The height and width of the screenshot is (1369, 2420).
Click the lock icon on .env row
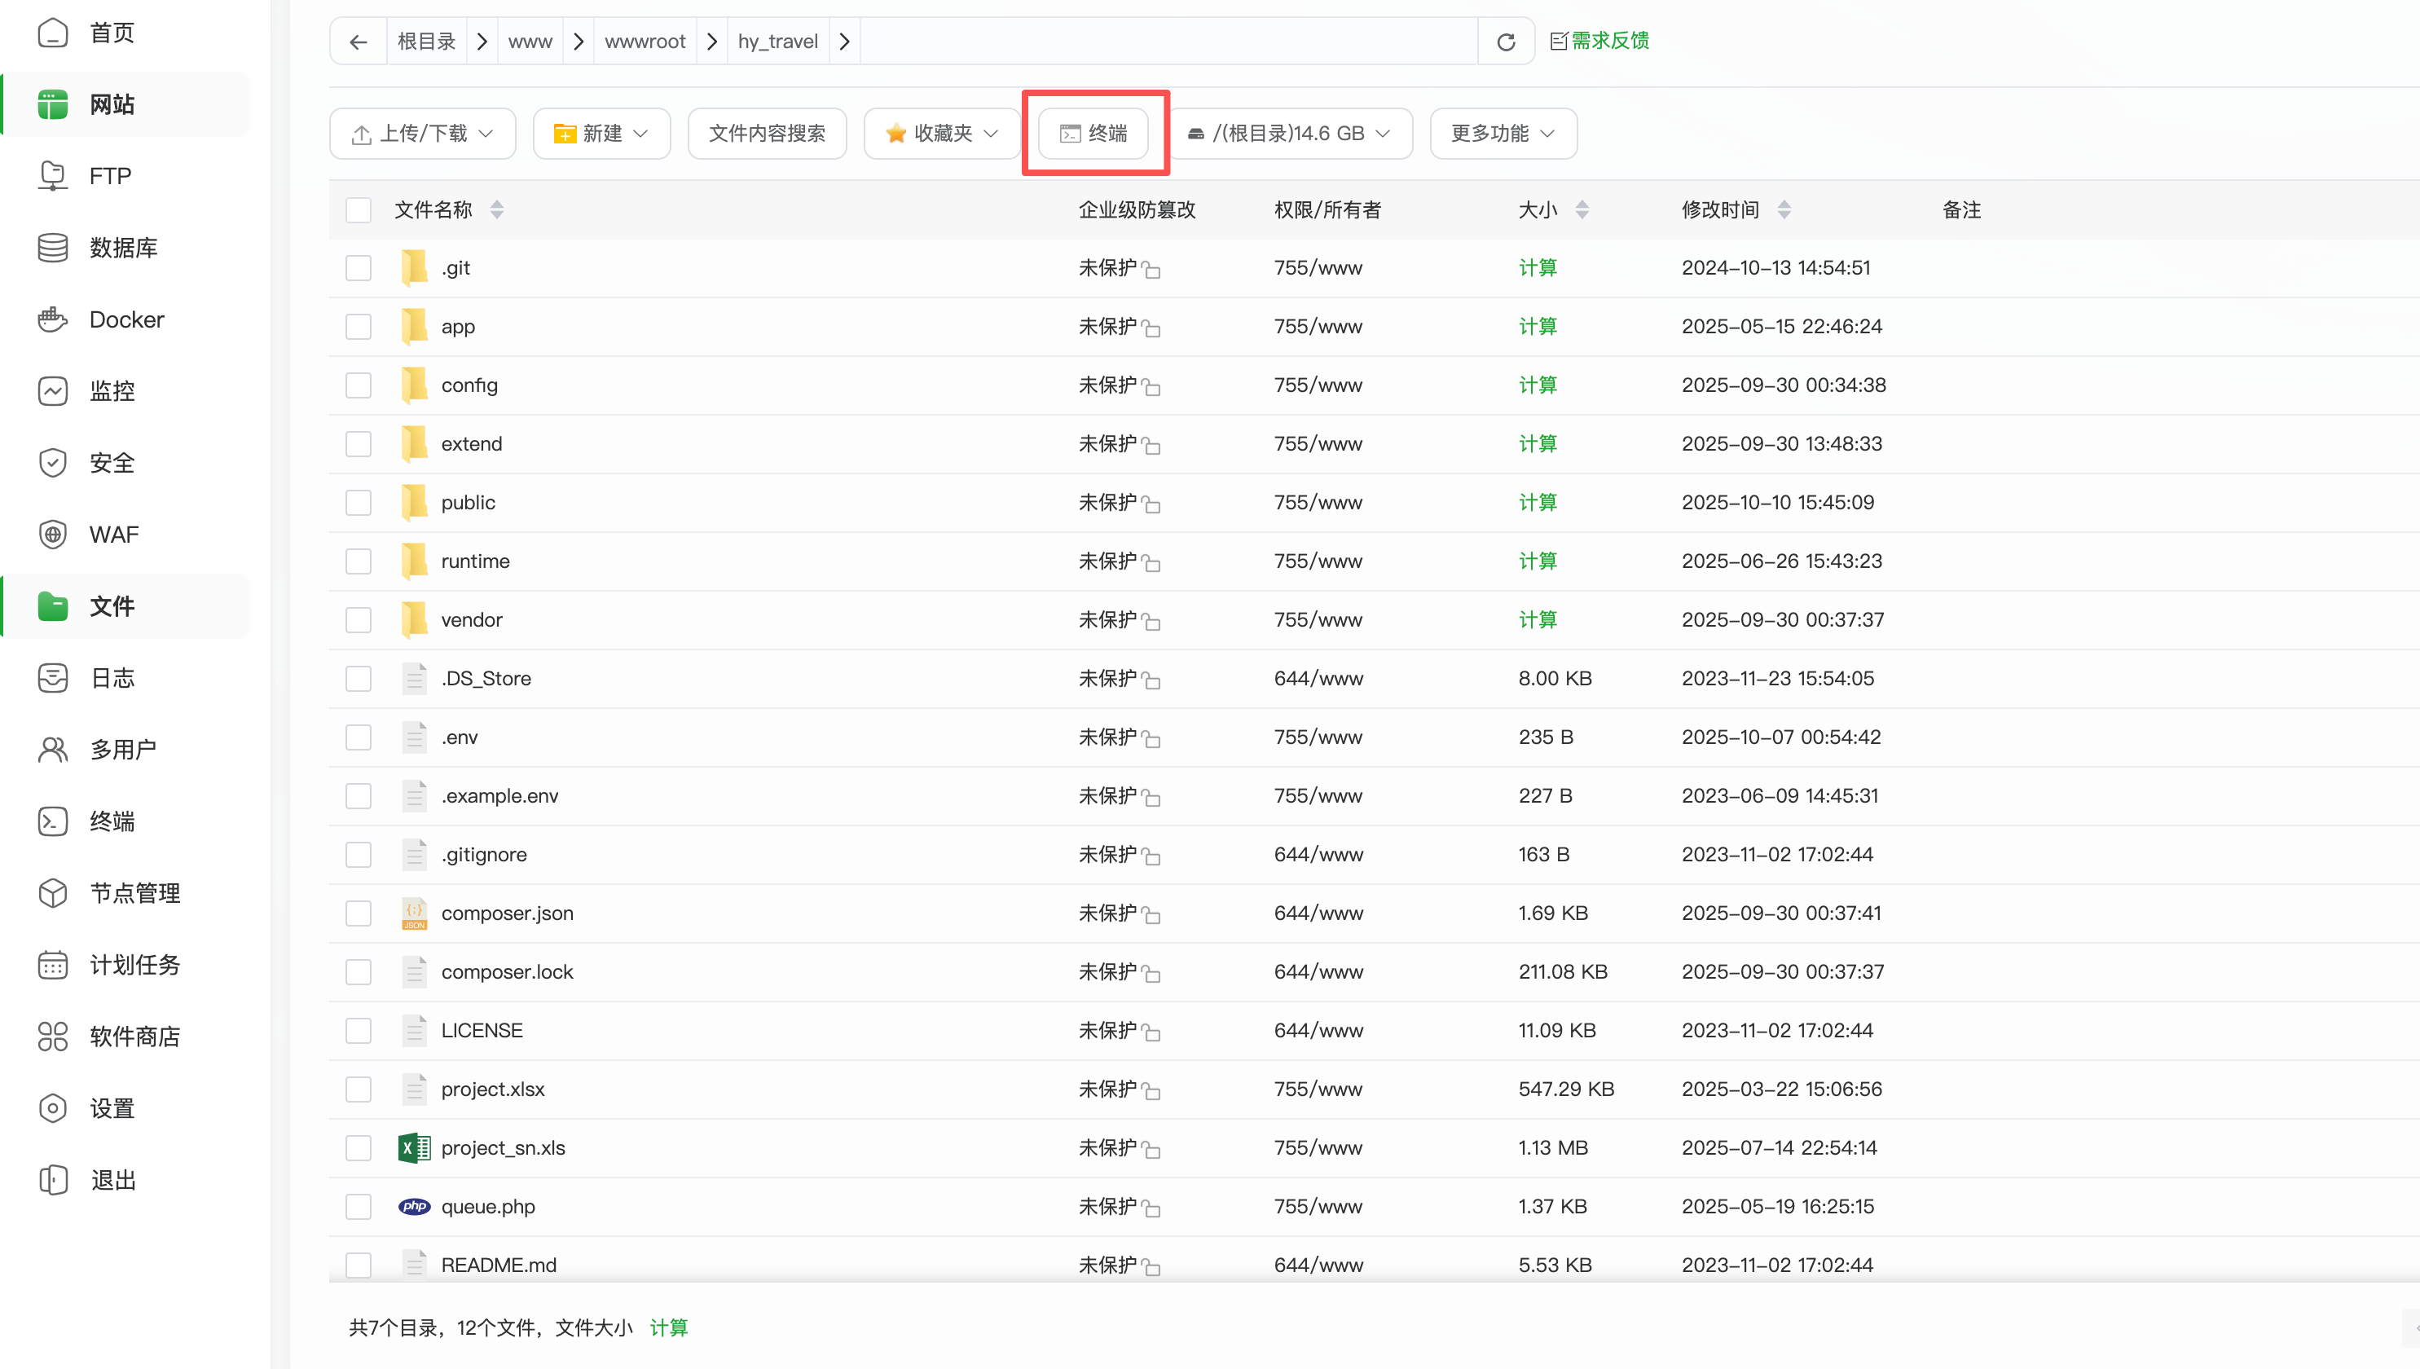click(x=1151, y=740)
